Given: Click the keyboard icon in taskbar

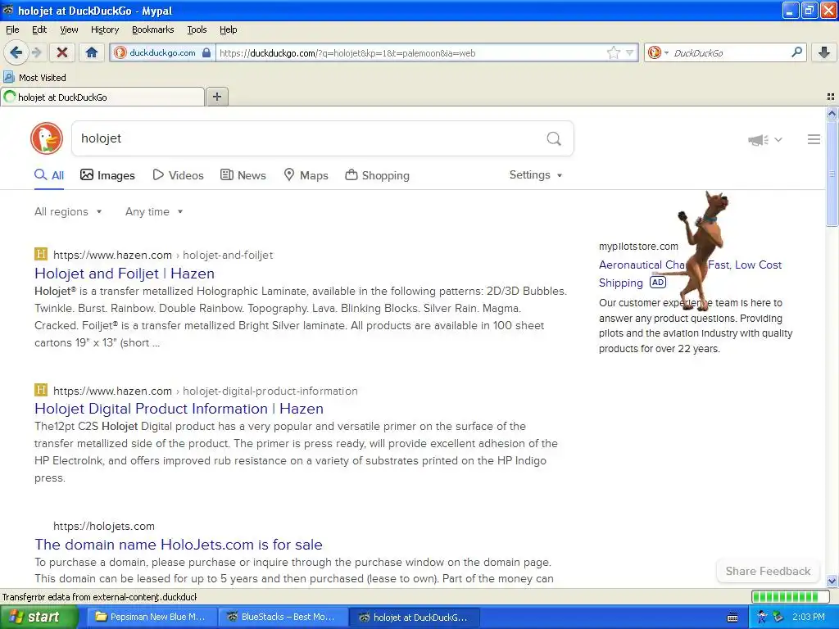Looking at the screenshot, I should point(732,618).
